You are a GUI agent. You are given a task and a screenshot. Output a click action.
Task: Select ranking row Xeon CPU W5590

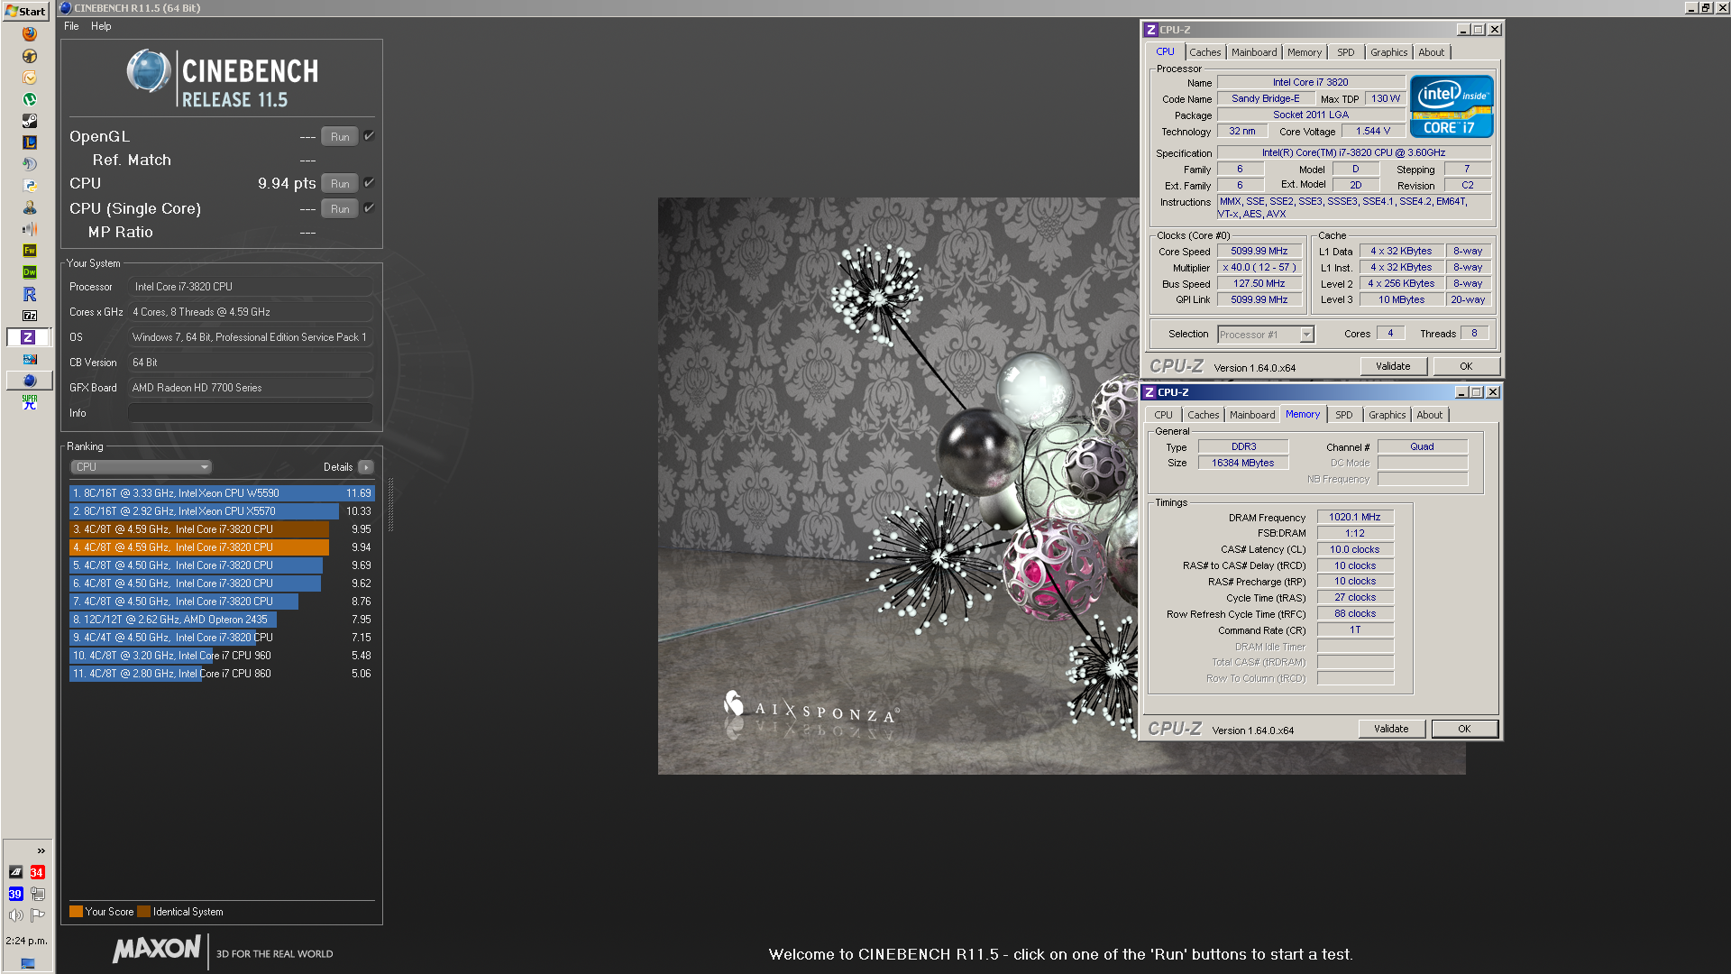222,493
